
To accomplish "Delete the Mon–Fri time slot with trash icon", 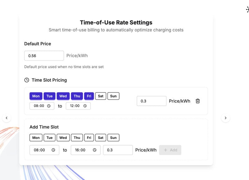I will [198, 101].
